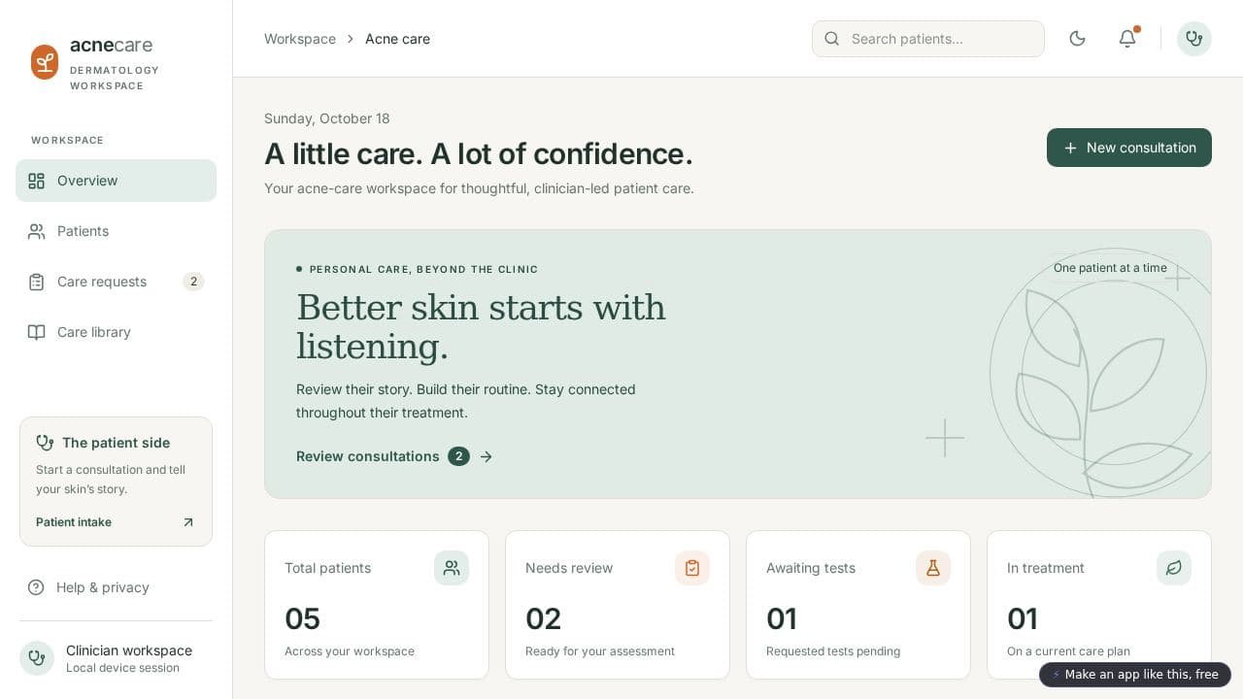Click the 'One patient at a time' label
This screenshot has height=699, width=1243.
1110,268
